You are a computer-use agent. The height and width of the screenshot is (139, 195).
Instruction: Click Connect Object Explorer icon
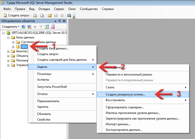[x=23, y=27]
